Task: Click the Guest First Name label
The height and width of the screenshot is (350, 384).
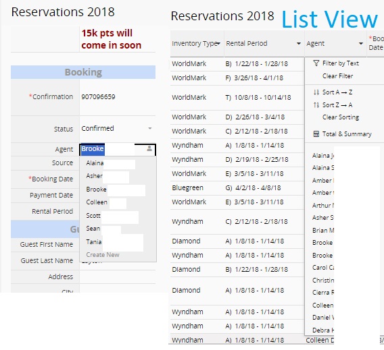Action: click(x=47, y=244)
